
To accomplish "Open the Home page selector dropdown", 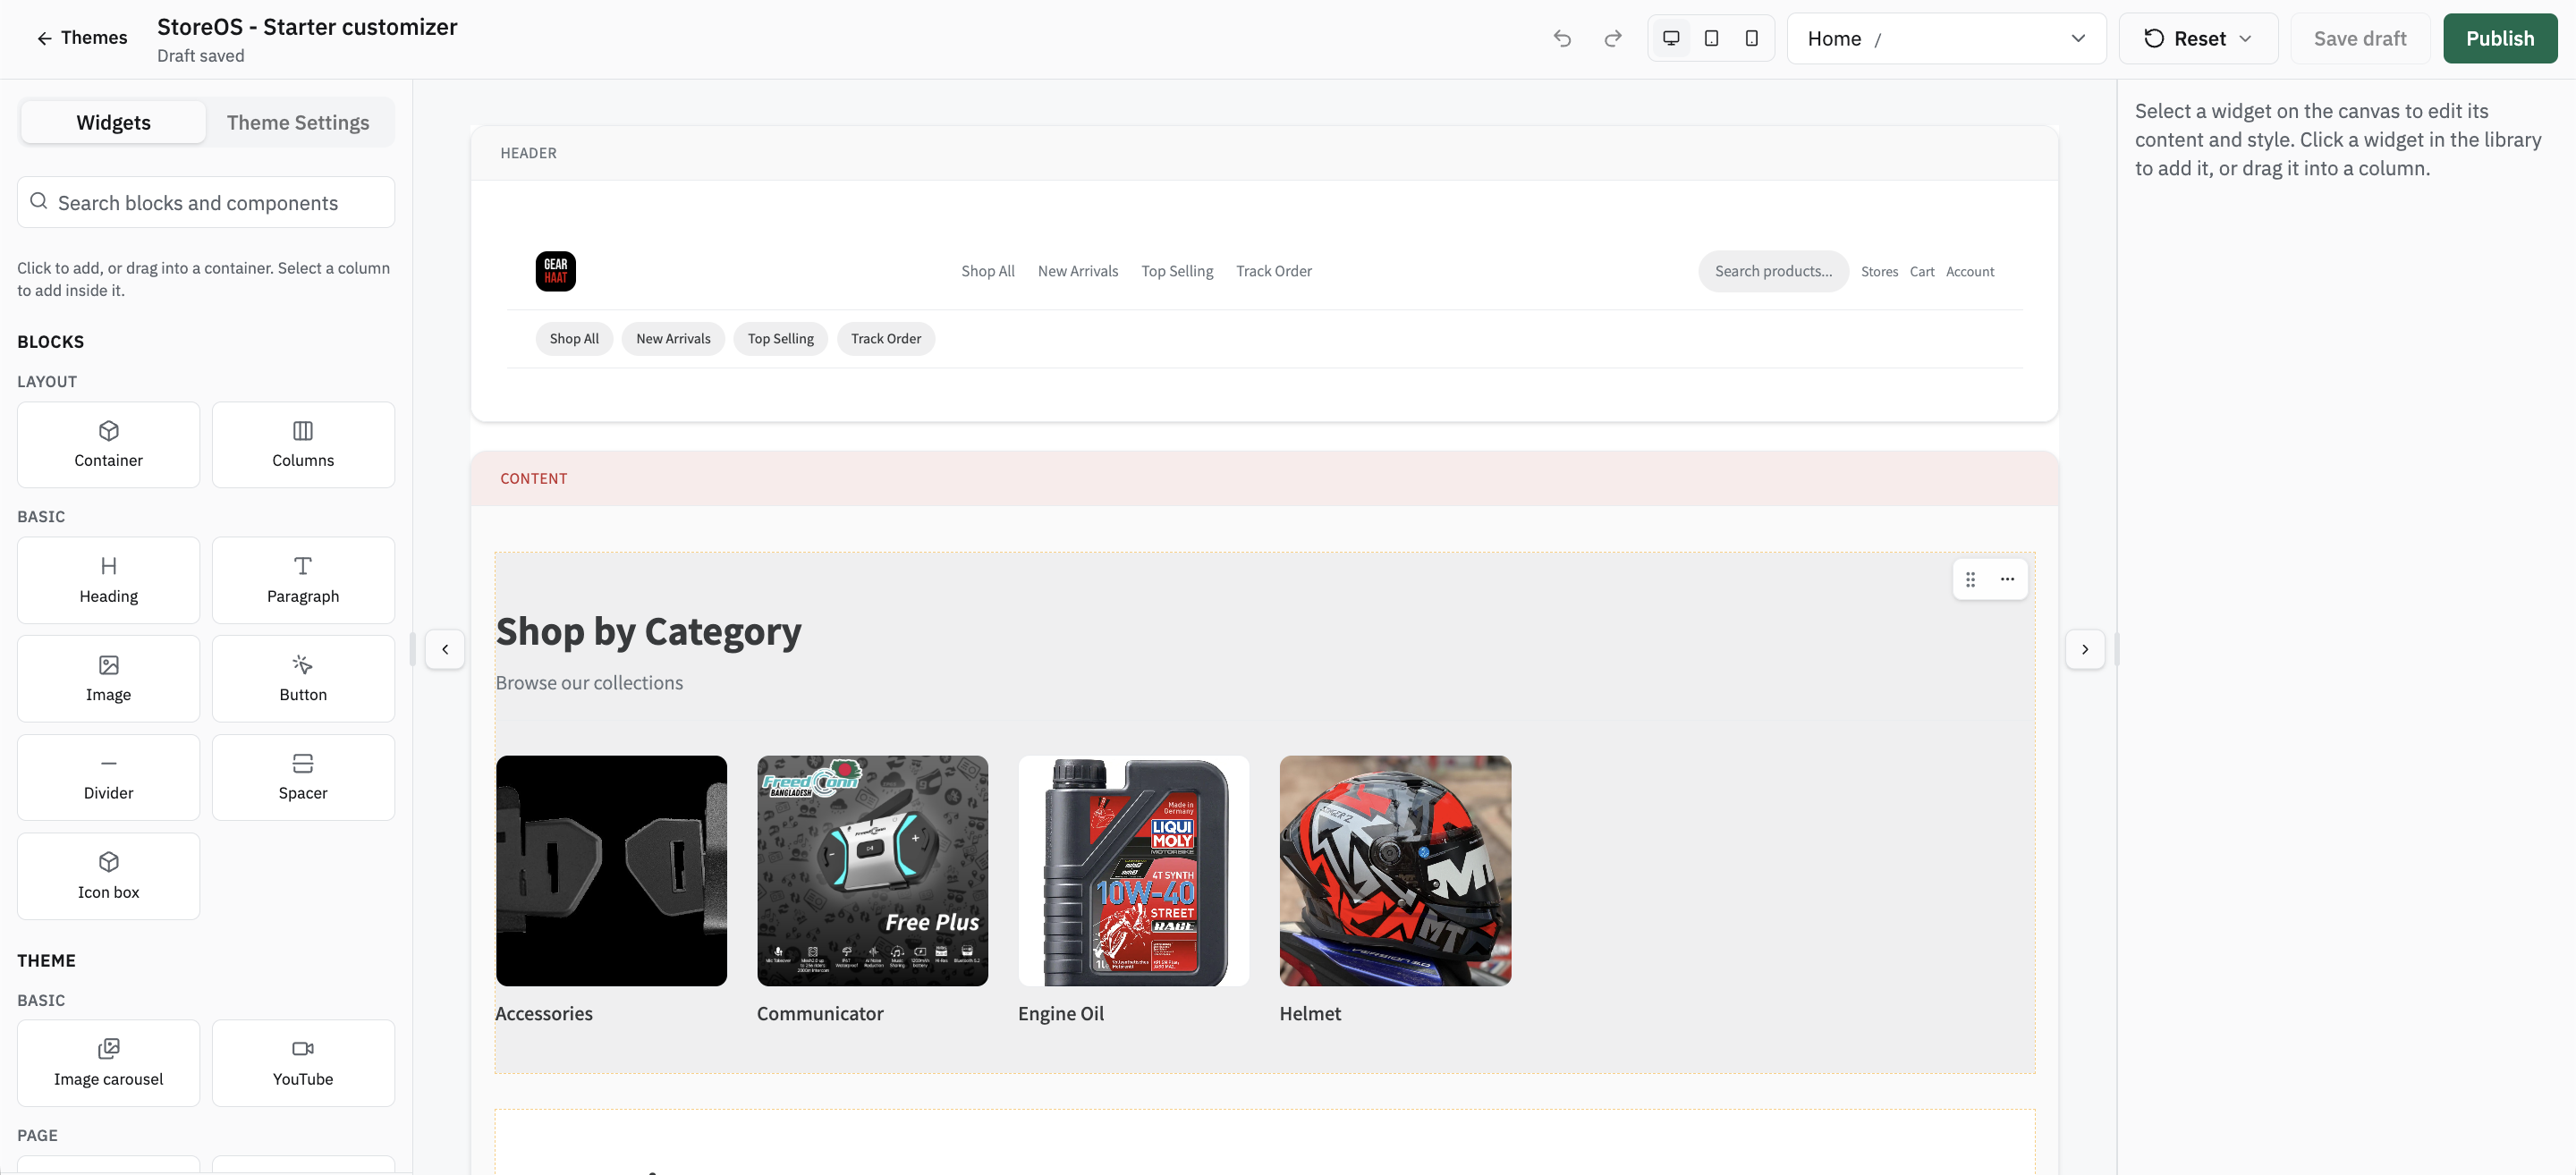I will [1946, 38].
